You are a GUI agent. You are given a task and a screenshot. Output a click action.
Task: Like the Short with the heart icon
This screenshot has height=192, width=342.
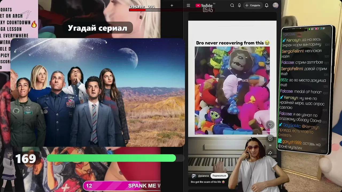(x=270, y=125)
